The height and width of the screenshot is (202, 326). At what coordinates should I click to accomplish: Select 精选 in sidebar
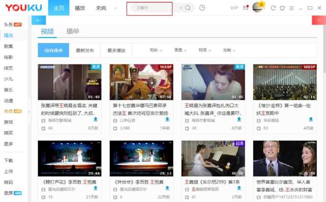pyautogui.click(x=9, y=36)
